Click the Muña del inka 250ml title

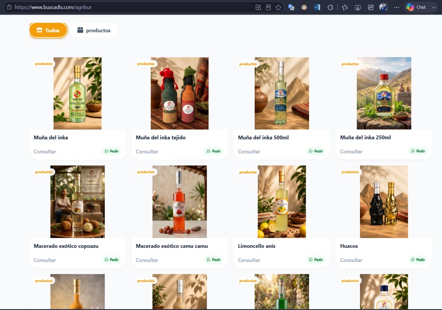[x=365, y=138]
